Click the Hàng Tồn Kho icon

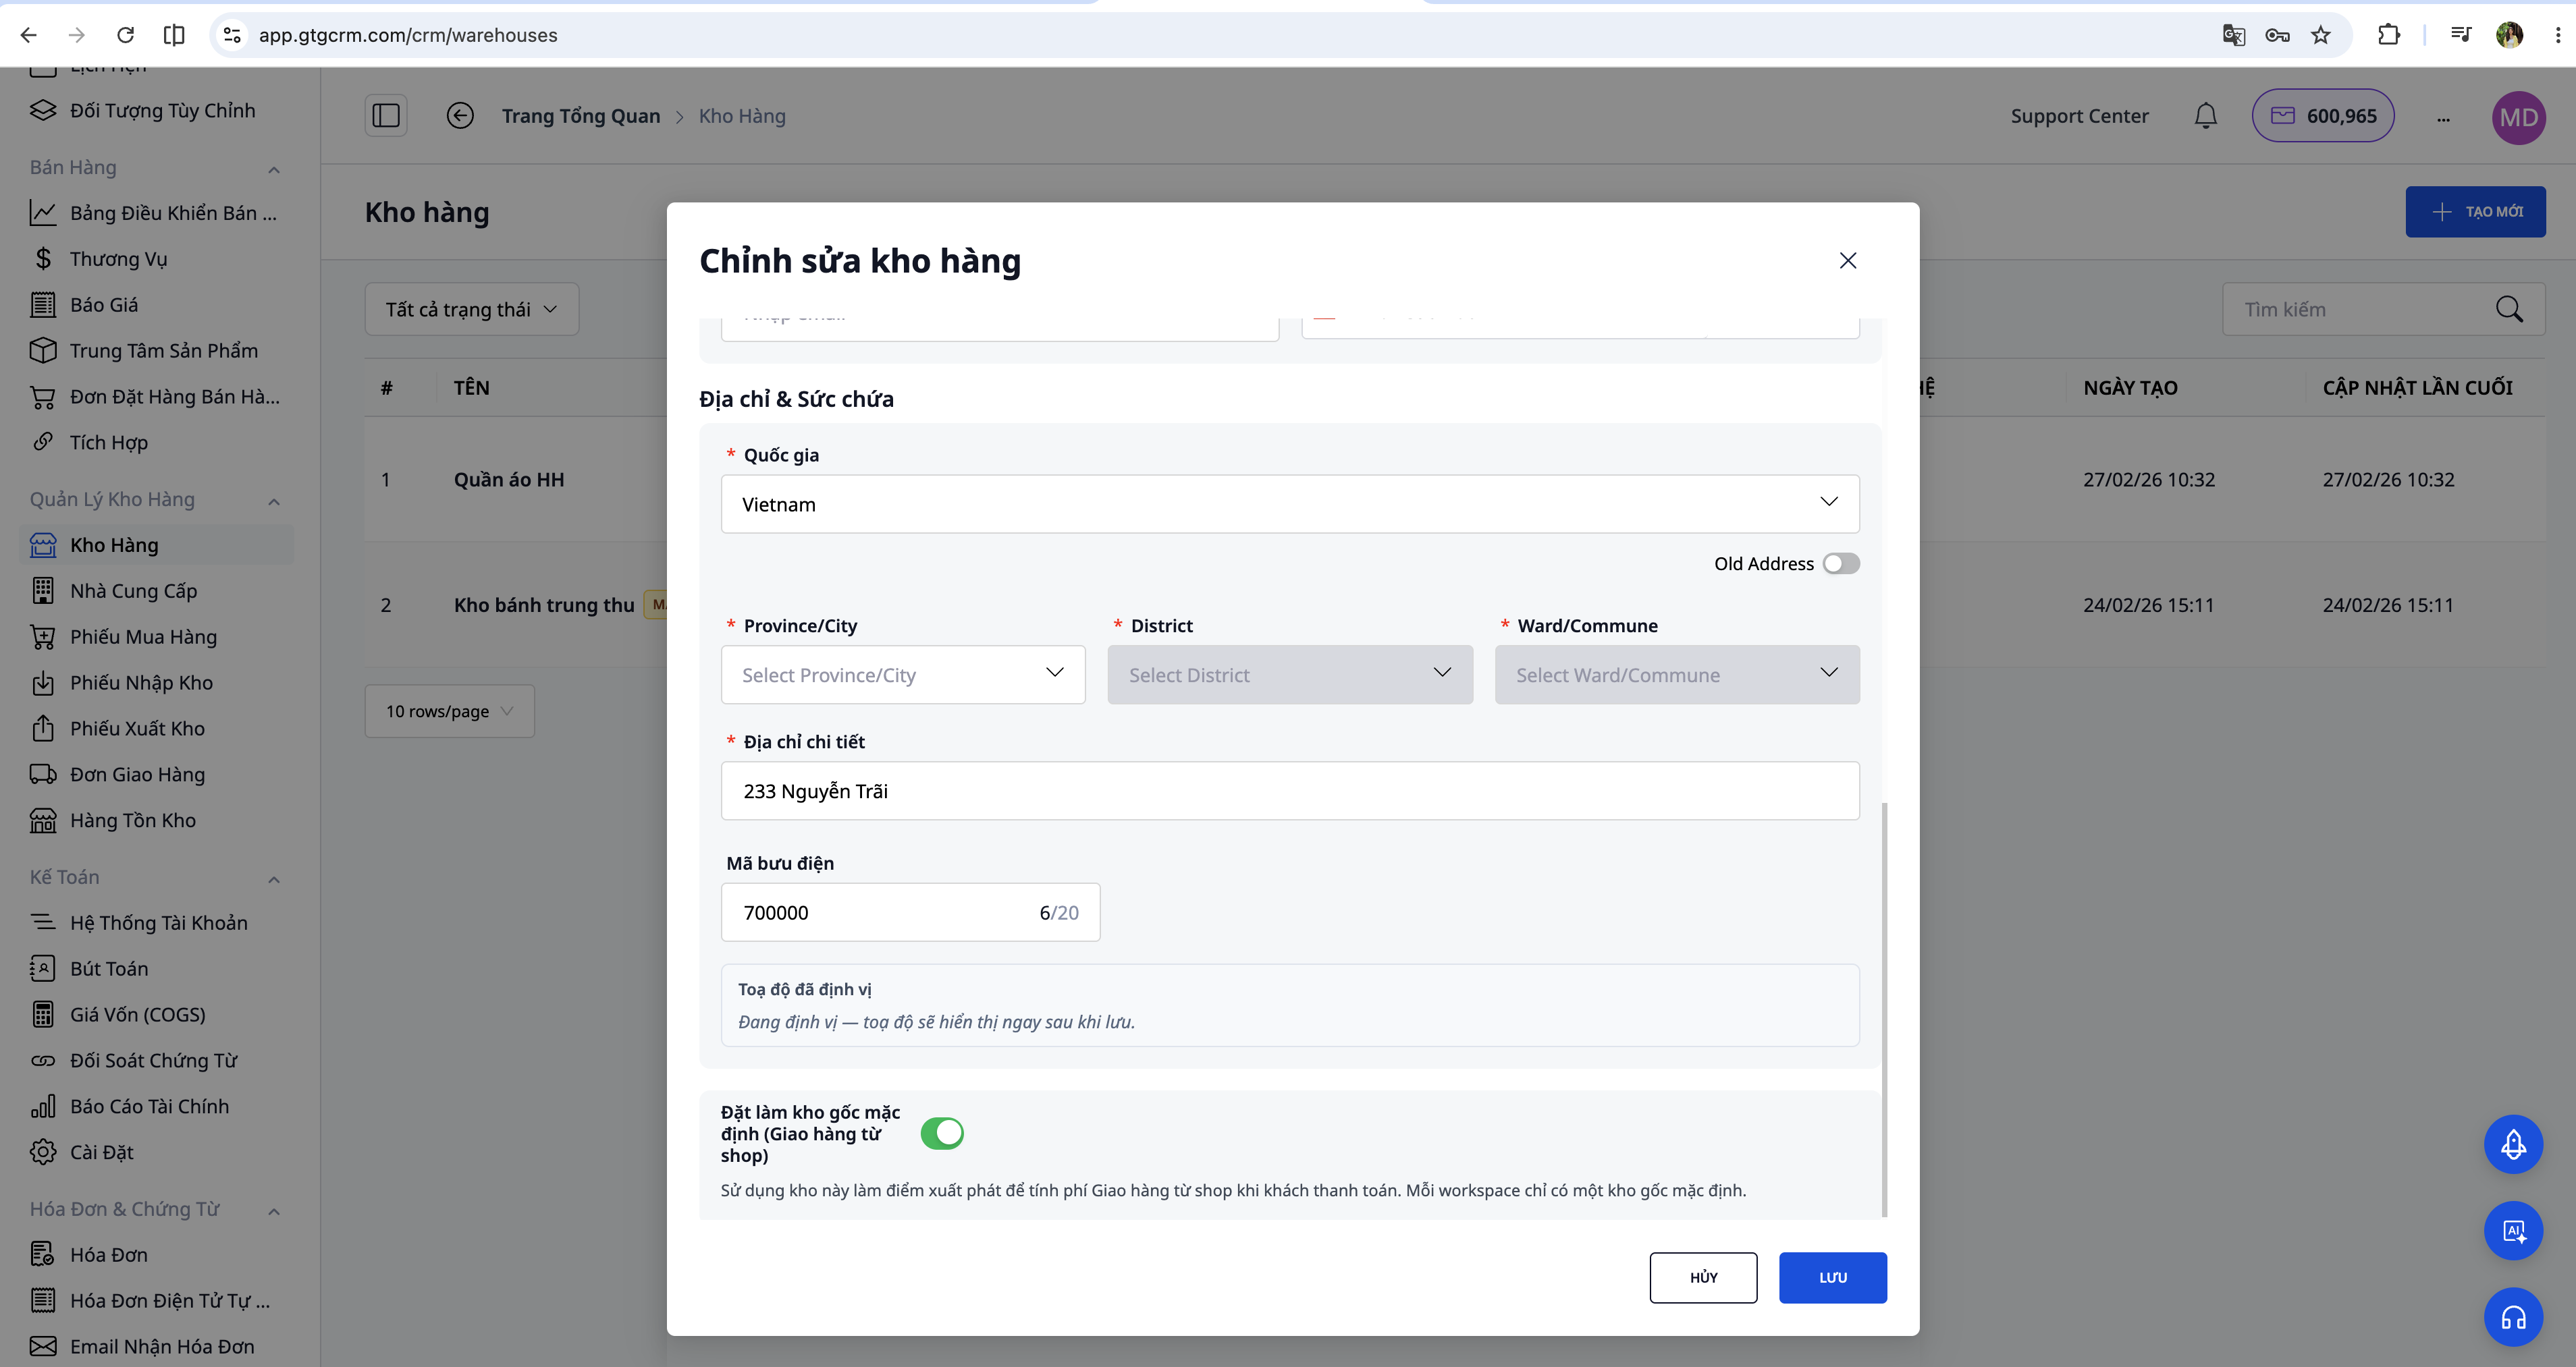point(43,820)
